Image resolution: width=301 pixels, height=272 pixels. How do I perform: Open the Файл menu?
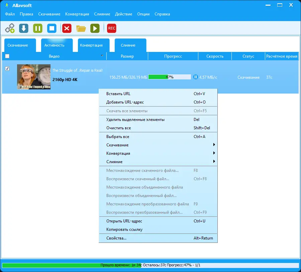(10, 14)
